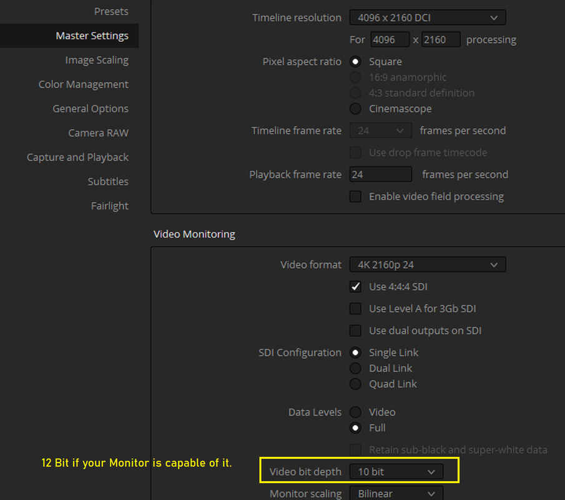Select Single Link SDI configuration
565x500 pixels.
click(x=355, y=352)
